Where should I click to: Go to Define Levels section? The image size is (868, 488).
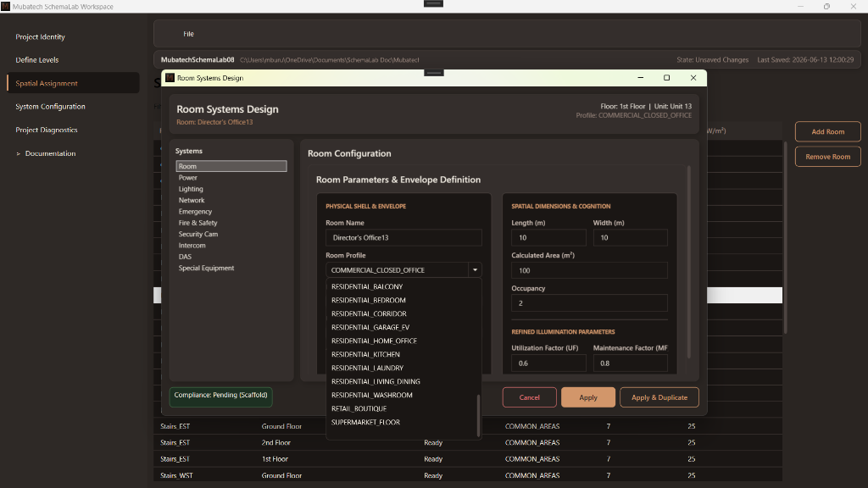point(36,60)
